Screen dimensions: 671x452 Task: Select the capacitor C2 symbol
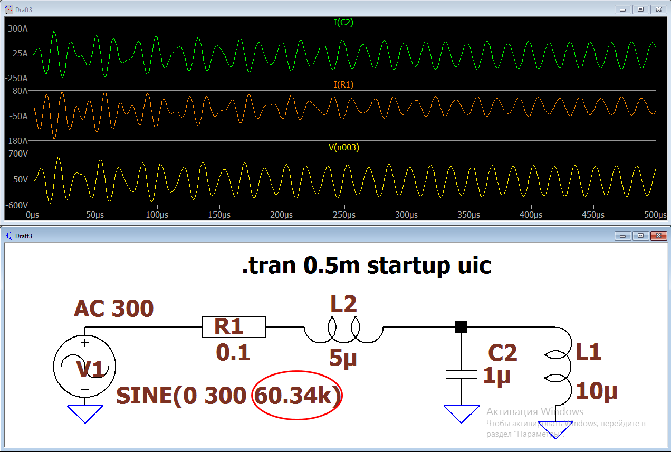coord(462,374)
